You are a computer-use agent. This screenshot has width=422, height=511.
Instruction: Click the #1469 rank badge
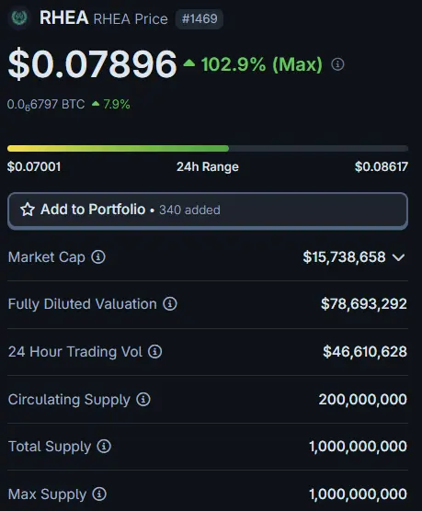(x=200, y=19)
